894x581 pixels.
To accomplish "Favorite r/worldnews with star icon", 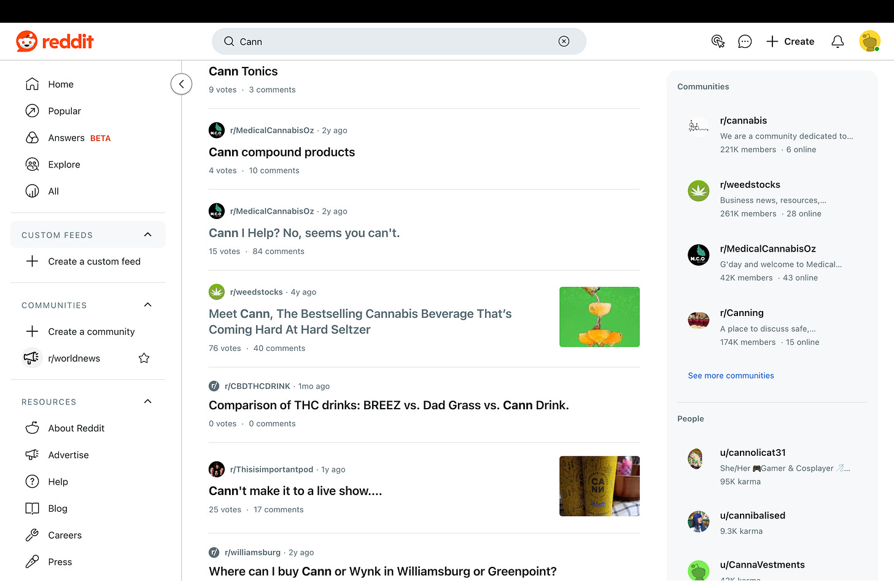I will [144, 358].
